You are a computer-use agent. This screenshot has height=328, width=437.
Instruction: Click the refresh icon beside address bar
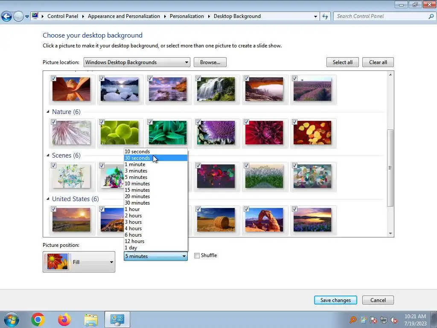325,16
